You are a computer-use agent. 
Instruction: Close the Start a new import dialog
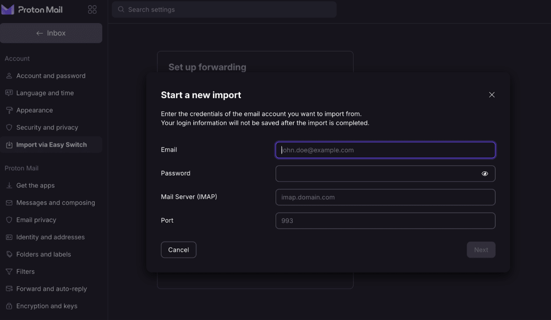491,94
